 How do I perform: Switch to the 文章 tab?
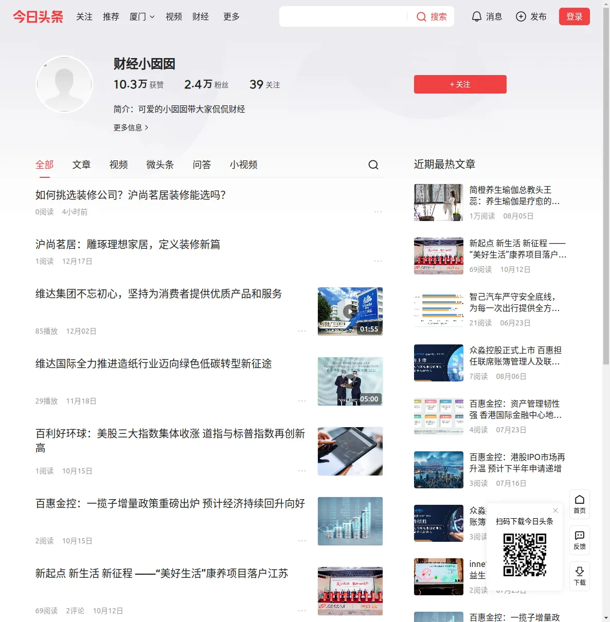point(82,164)
